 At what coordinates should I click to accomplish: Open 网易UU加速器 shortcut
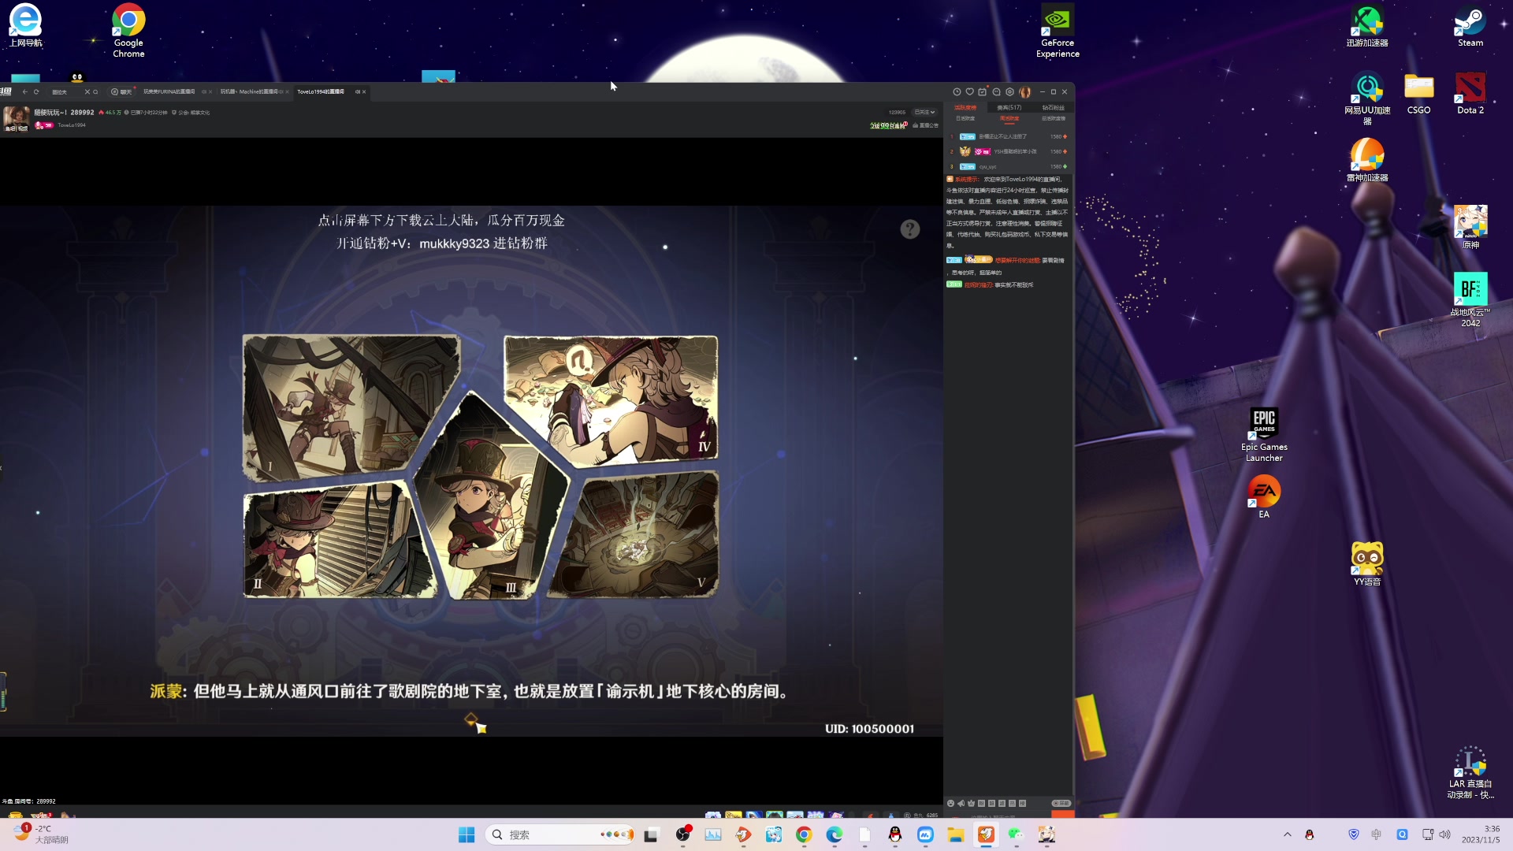pos(1367,98)
